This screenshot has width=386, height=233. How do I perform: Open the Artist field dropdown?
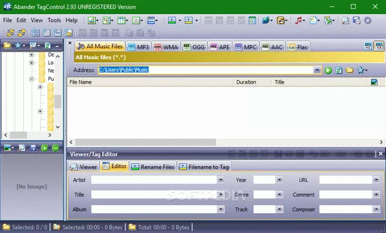(221, 180)
